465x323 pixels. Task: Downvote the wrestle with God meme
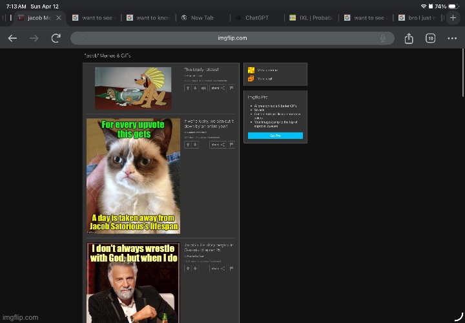195,269
